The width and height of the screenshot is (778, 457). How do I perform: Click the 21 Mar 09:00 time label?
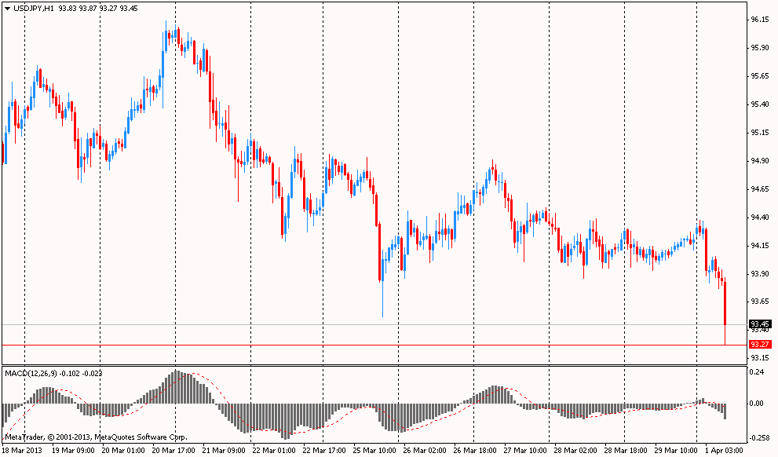224,451
